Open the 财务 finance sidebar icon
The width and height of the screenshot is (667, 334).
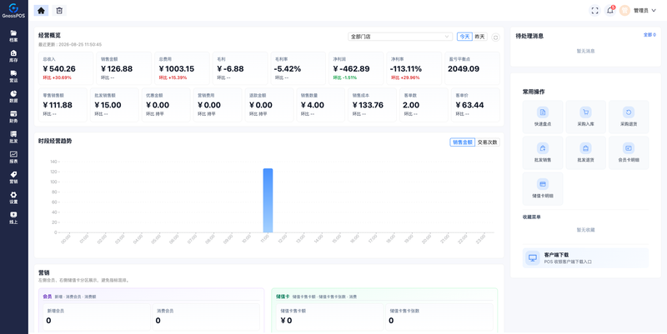pyautogui.click(x=13, y=117)
